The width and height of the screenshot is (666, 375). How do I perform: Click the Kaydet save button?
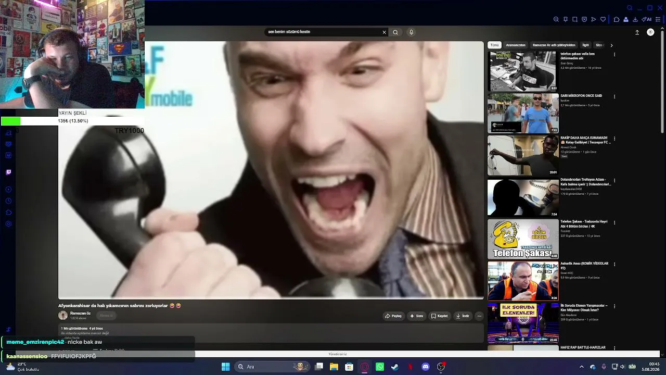(x=440, y=316)
